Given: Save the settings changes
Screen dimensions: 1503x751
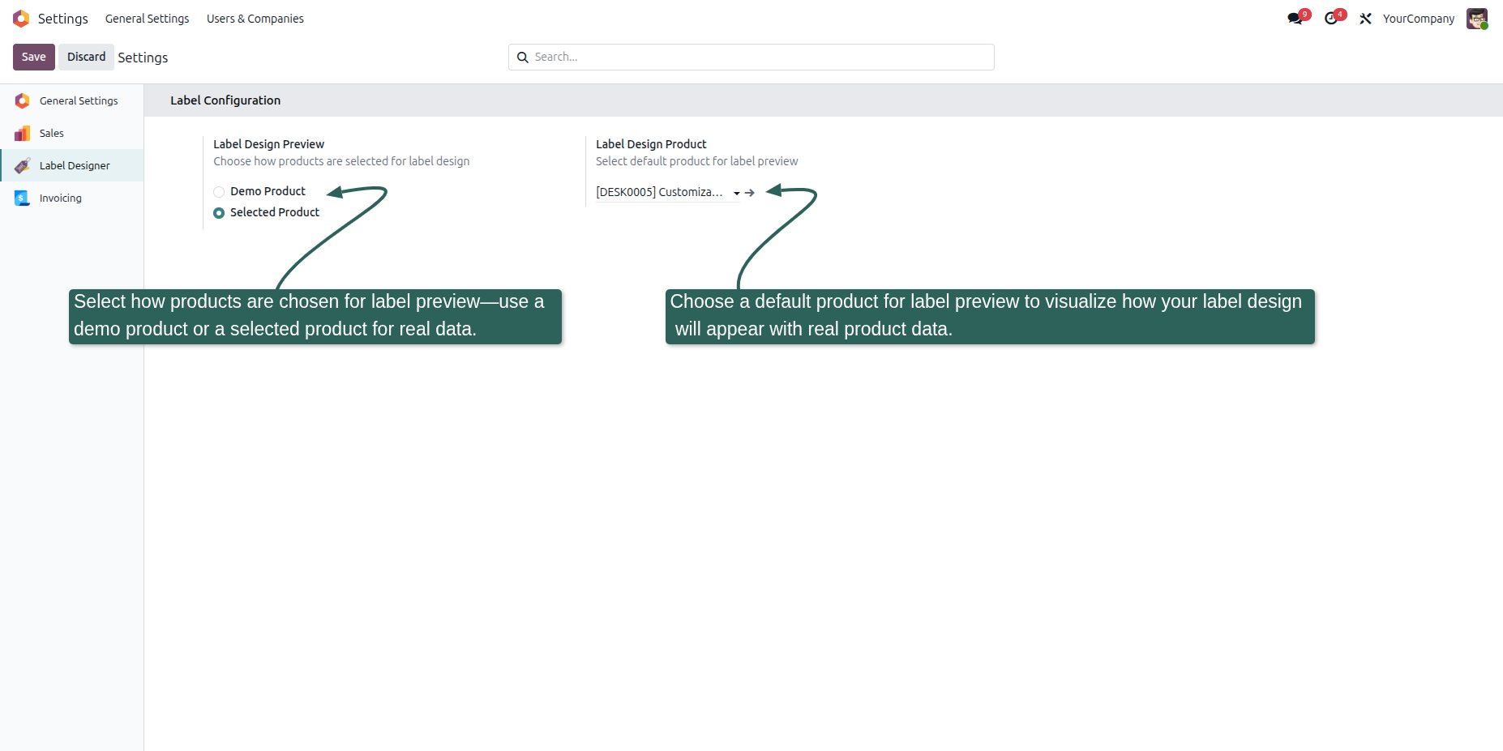Looking at the screenshot, I should click(x=34, y=57).
